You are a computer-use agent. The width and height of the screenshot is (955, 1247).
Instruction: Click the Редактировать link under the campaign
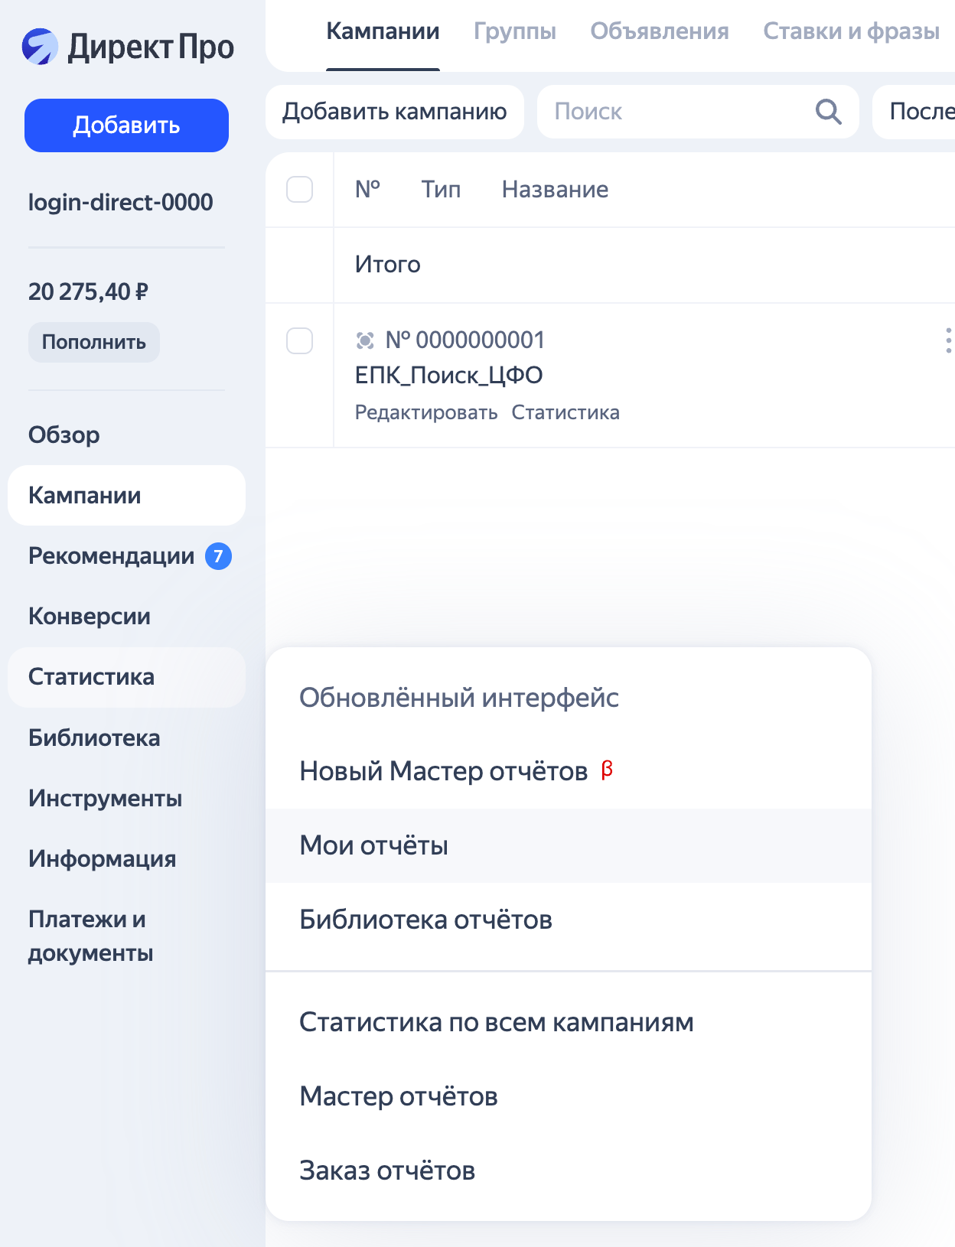pyautogui.click(x=425, y=413)
